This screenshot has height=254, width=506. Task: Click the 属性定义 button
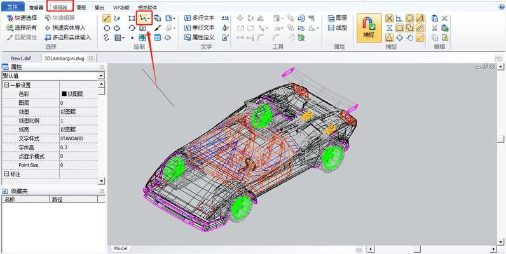click(200, 37)
